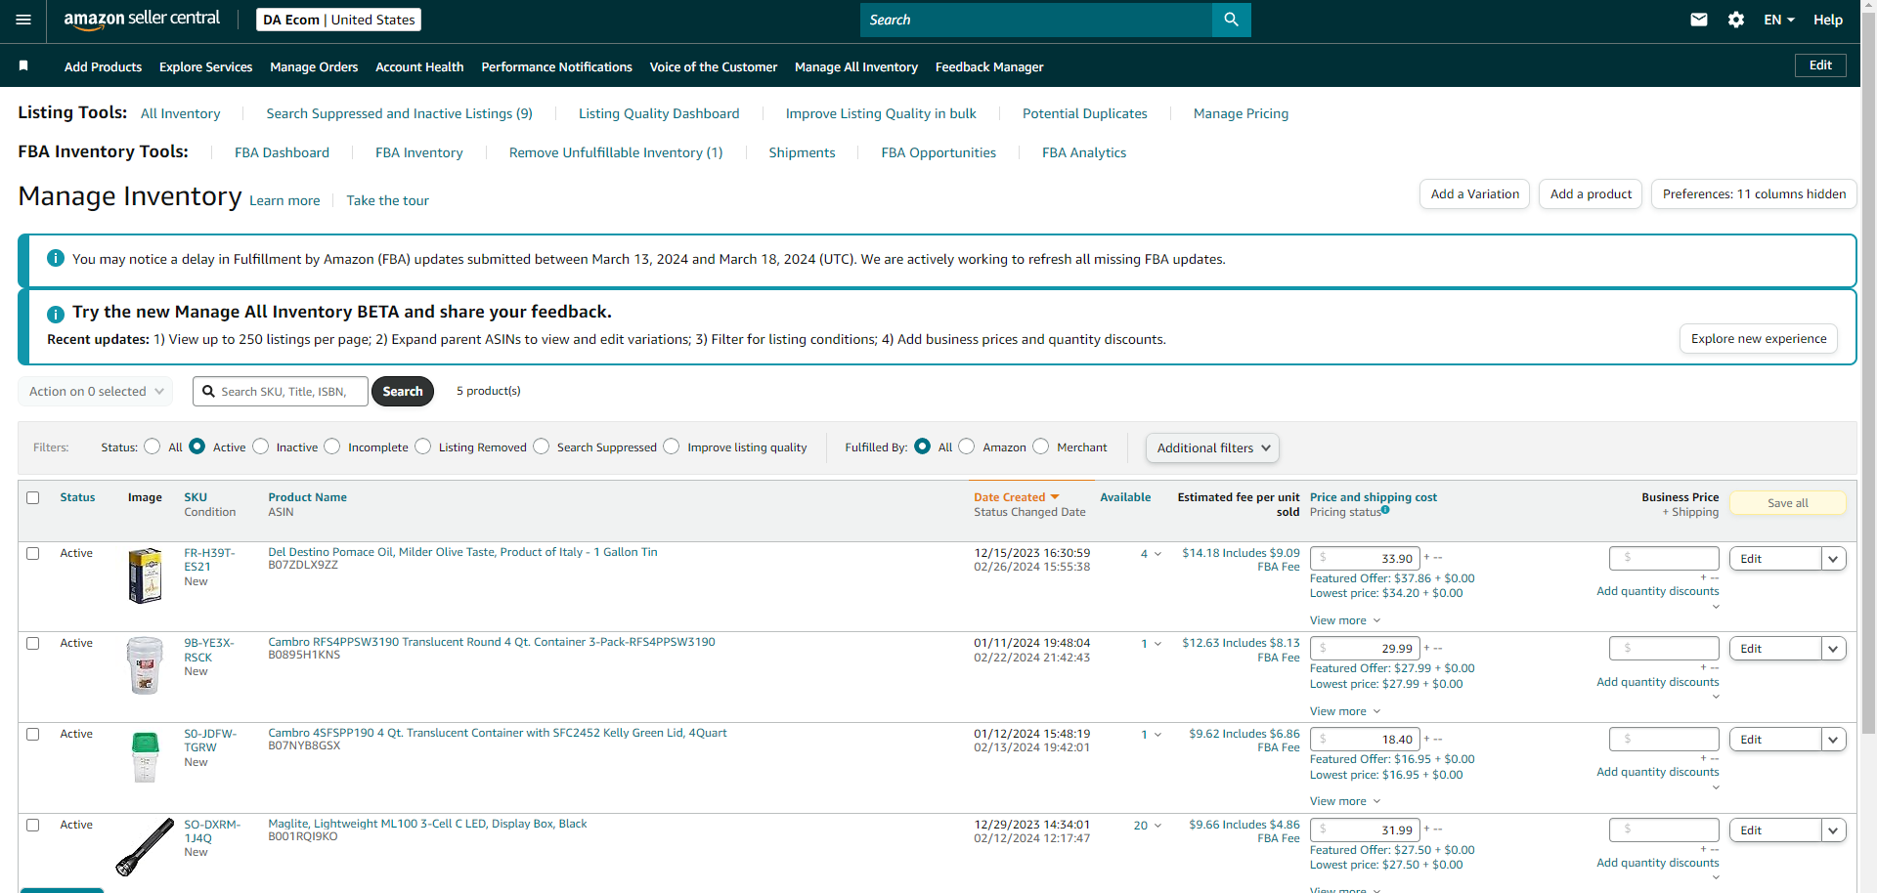Open Performance Notifications
Viewport: 1877px width, 893px height.
click(x=556, y=66)
